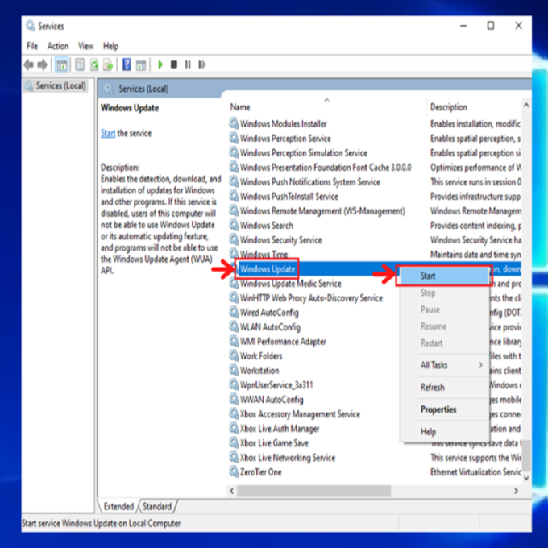Choose Start in the context menu
Screen dimensions: 548x548
(444, 276)
